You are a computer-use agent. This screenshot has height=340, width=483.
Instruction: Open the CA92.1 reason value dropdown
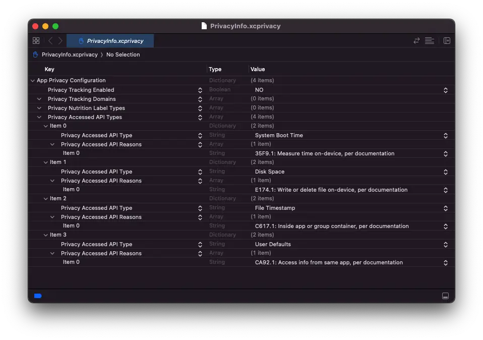pos(445,263)
